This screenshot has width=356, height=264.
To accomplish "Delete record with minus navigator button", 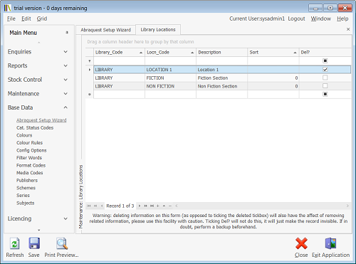I will [x=170, y=206].
